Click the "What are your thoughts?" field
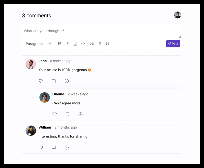Image resolution: width=204 pixels, height=168 pixels. pyautogui.click(x=101, y=31)
